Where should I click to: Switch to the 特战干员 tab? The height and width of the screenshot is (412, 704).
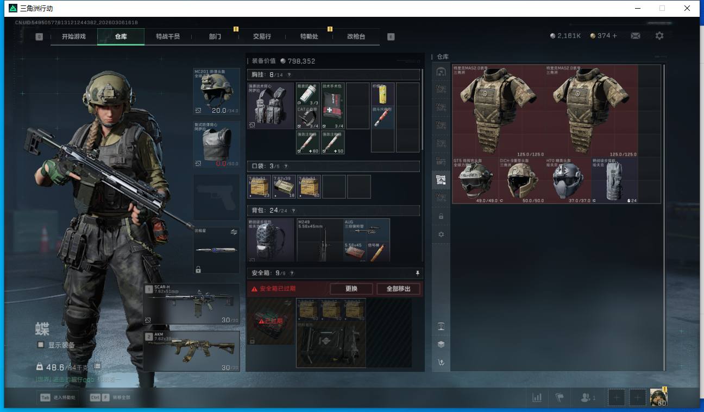click(x=168, y=36)
